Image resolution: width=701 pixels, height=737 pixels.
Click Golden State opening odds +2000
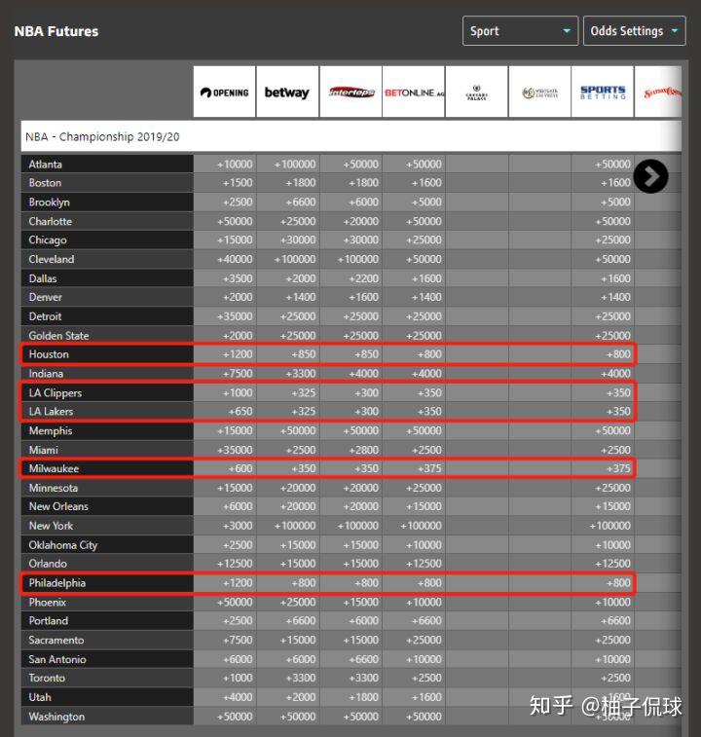(x=238, y=336)
